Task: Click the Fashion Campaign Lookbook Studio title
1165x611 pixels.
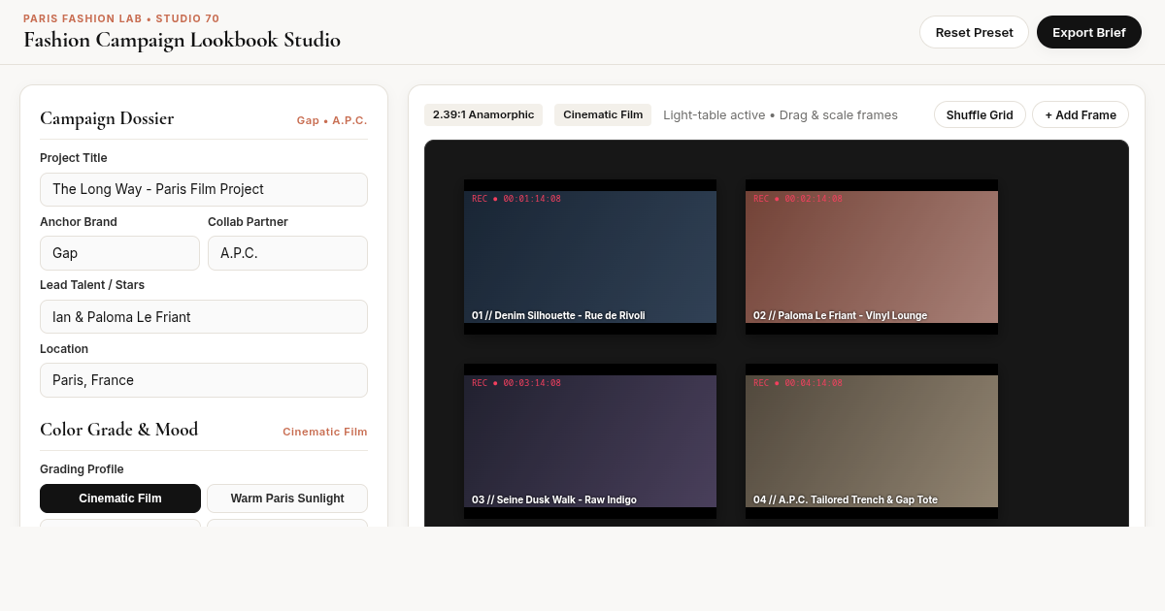Action: pyautogui.click(x=182, y=40)
